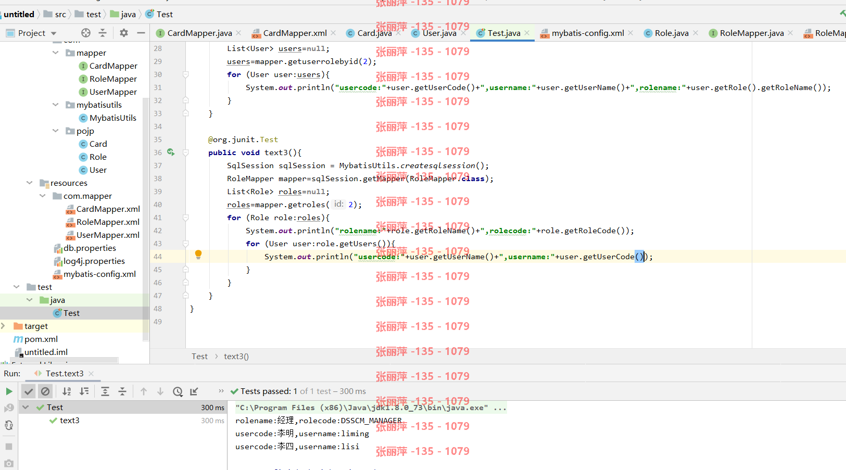This screenshot has height=470, width=846.
Task: Collapse the test folder
Action: 17,287
